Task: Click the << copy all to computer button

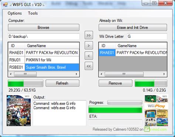Action: click(x=89, y=66)
